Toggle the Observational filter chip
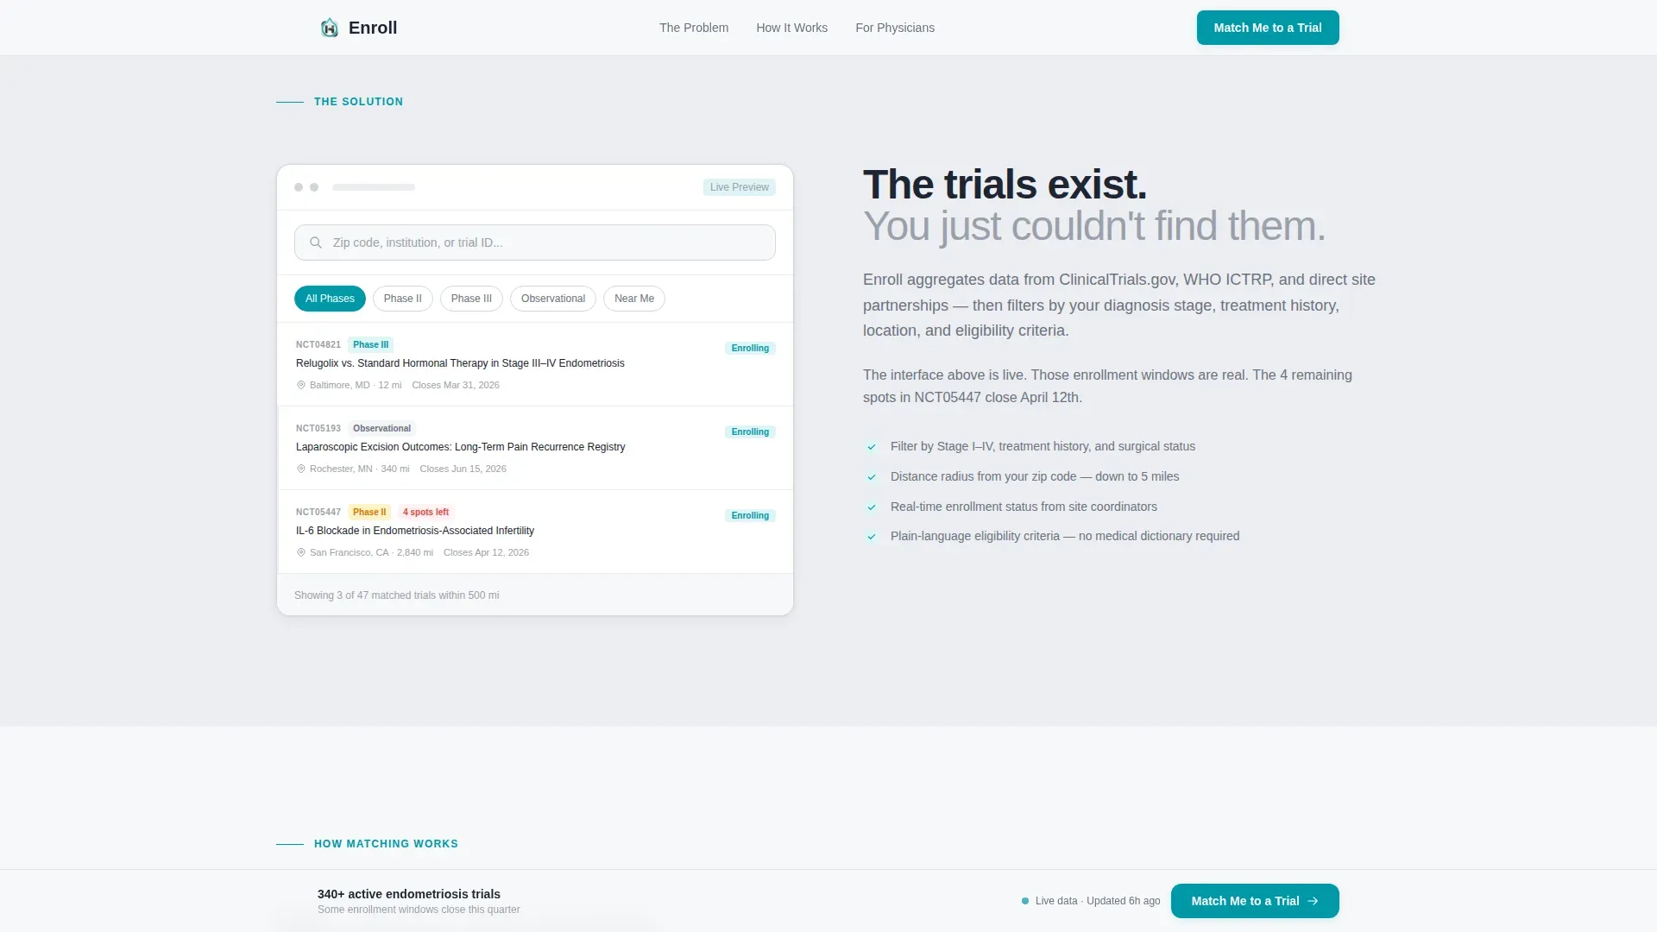The width and height of the screenshot is (1657, 932). click(x=553, y=299)
